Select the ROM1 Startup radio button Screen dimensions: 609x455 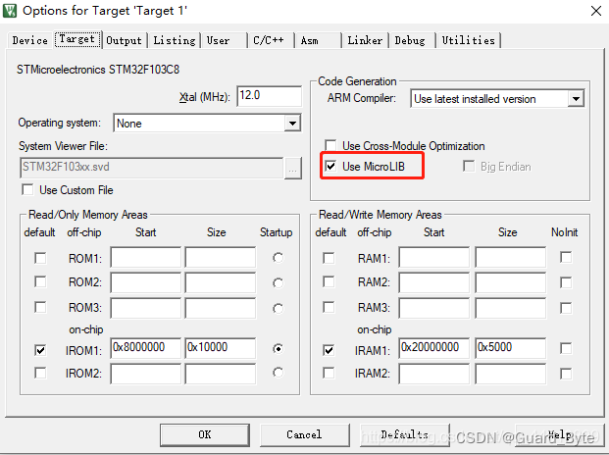278,258
